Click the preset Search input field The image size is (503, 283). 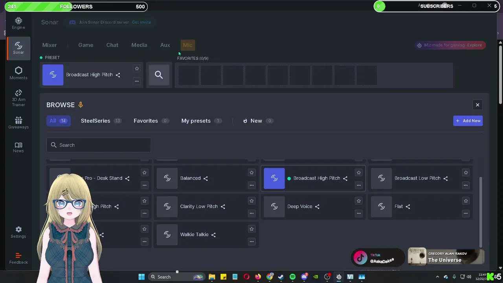[x=99, y=145]
